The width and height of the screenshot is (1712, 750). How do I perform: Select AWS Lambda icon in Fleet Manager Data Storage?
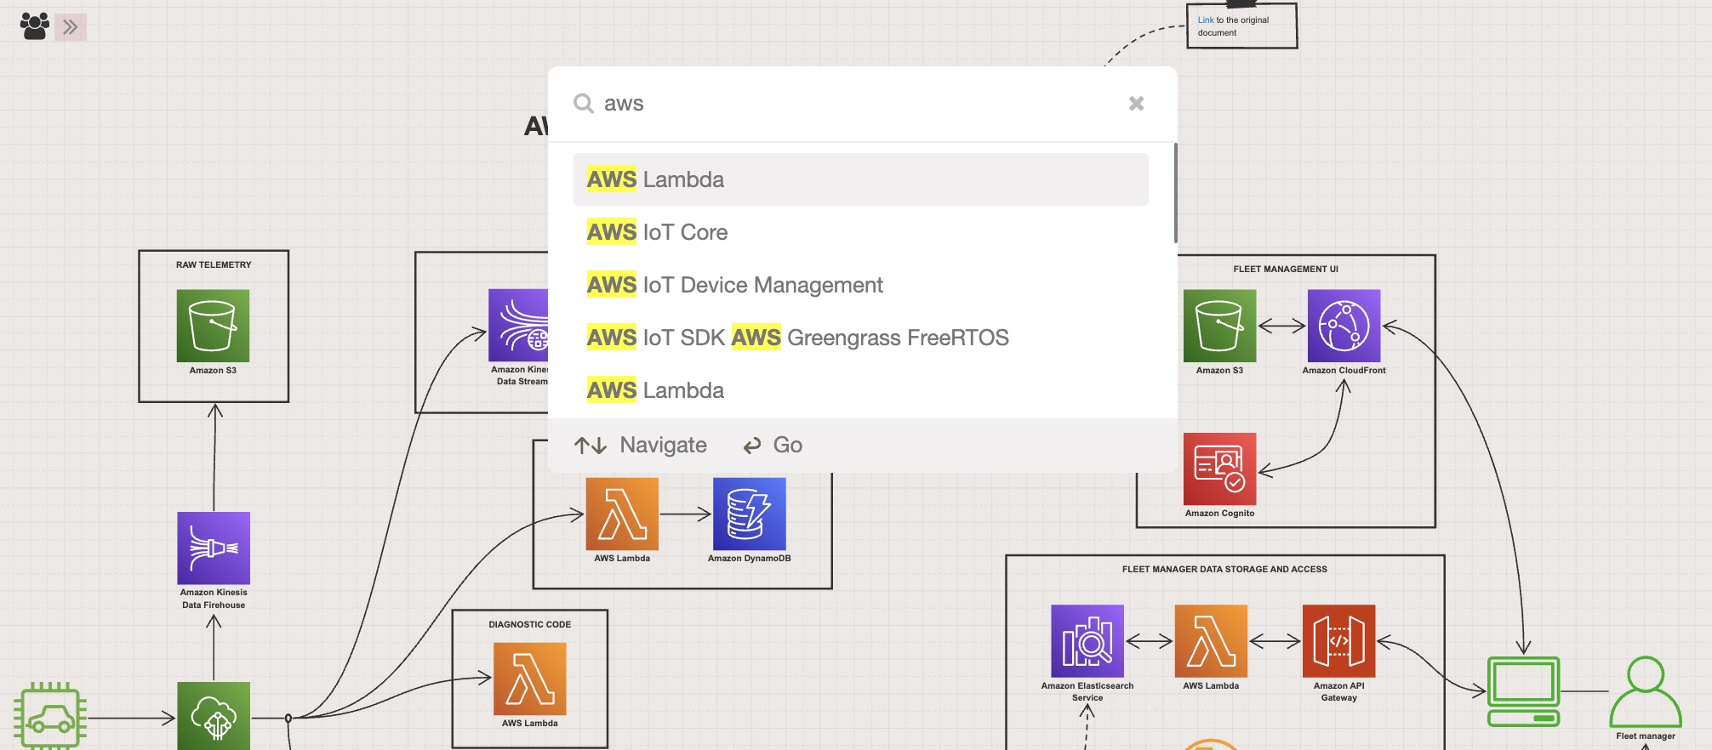pos(1211,641)
